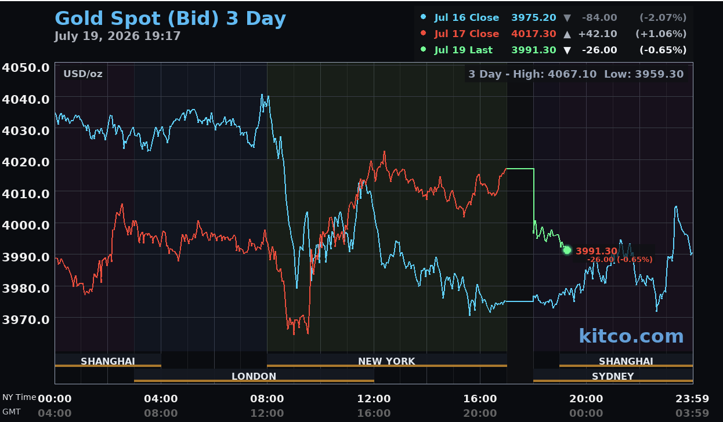Click the blue Jul 16 Close legend dot

click(423, 17)
